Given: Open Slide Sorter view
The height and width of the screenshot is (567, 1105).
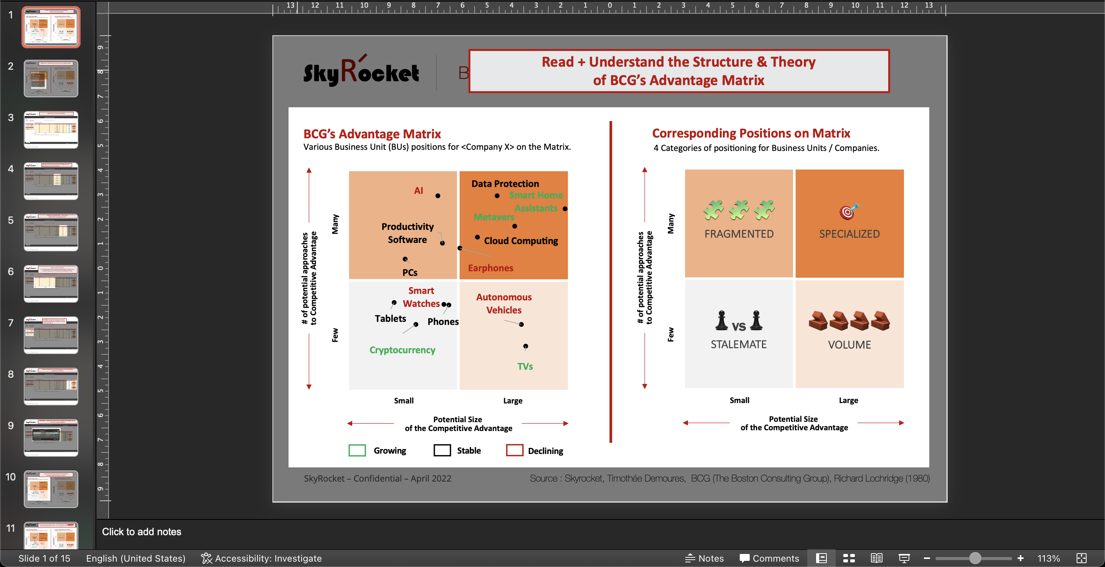Looking at the screenshot, I should (x=849, y=558).
